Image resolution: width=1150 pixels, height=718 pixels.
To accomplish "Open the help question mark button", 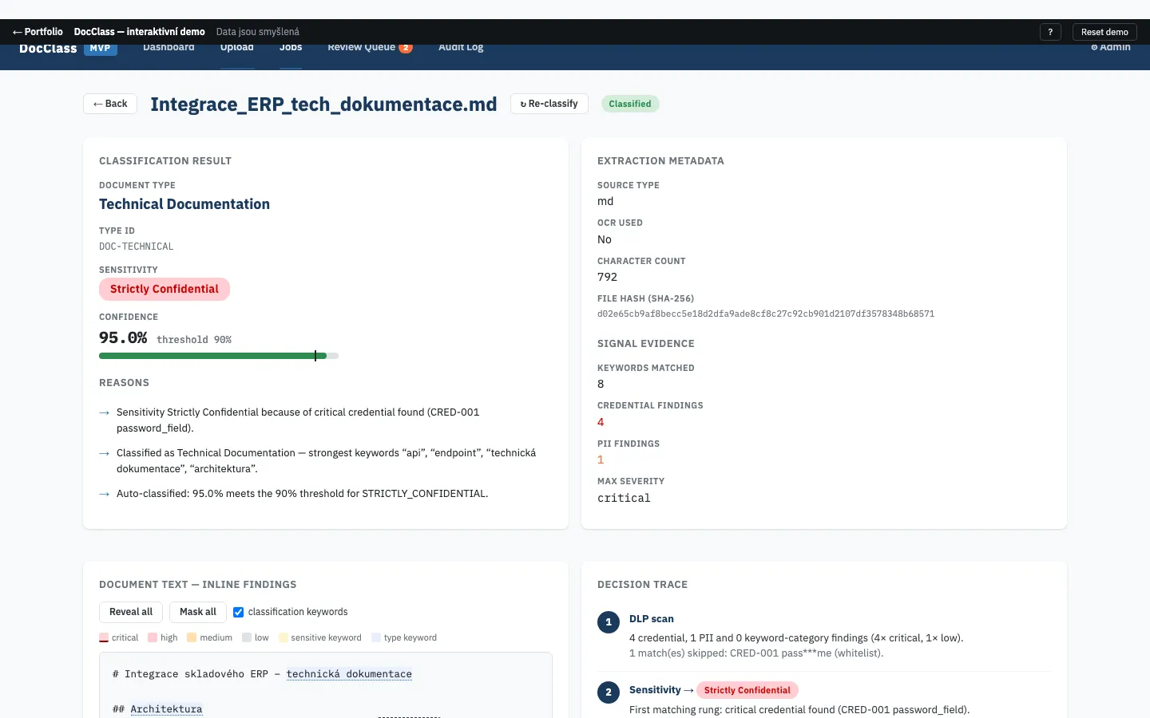I will [x=1050, y=32].
